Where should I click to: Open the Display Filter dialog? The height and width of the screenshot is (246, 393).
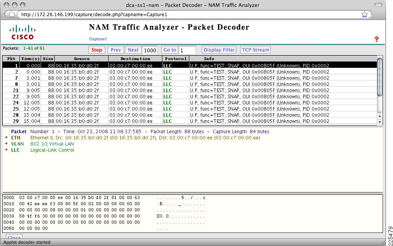click(x=219, y=50)
